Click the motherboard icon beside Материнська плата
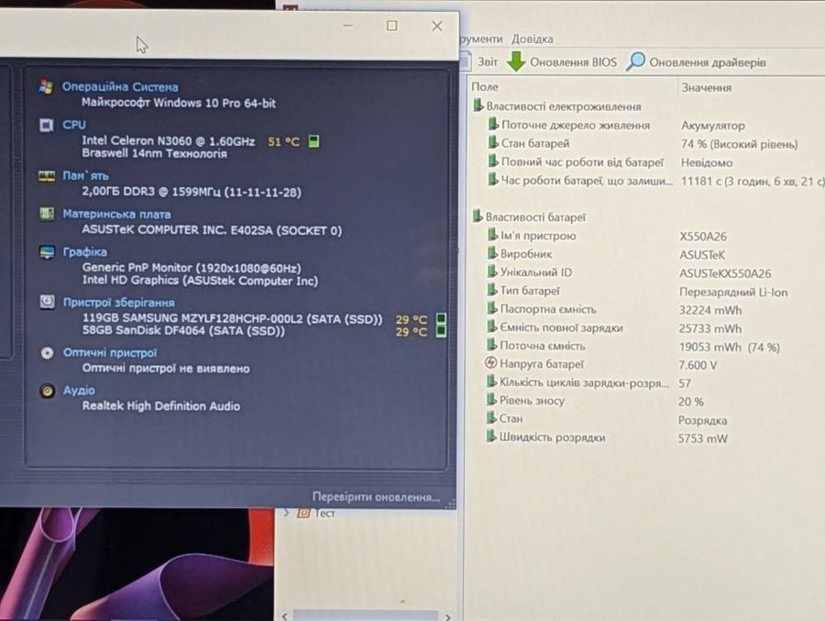This screenshot has height=621, width=825. 47,214
